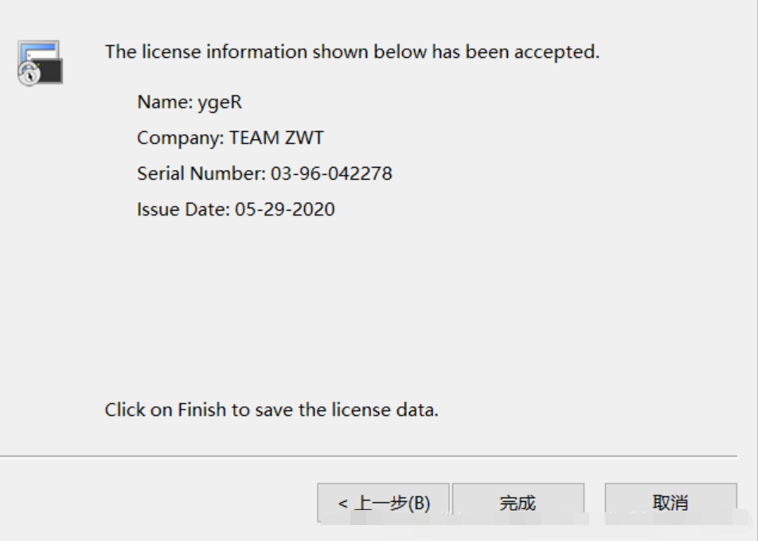758x541 pixels.
Task: Click 'The license information' at heading start
Action: pos(205,53)
